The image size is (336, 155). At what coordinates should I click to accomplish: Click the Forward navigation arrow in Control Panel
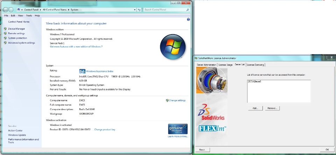point(11,10)
